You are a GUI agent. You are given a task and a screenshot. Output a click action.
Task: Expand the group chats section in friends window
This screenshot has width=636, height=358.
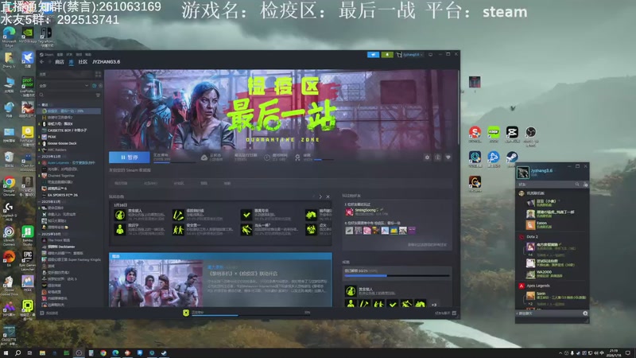[525, 313]
